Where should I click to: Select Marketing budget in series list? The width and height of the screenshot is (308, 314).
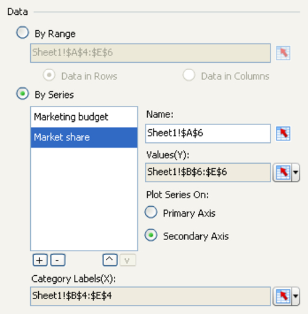pos(84,117)
